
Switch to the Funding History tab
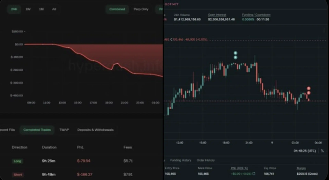181,160
